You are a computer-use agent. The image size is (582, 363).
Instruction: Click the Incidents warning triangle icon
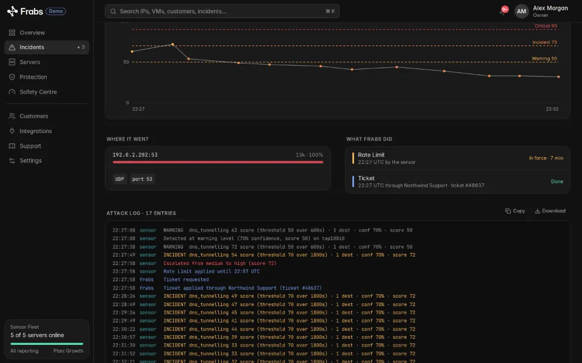pos(12,47)
